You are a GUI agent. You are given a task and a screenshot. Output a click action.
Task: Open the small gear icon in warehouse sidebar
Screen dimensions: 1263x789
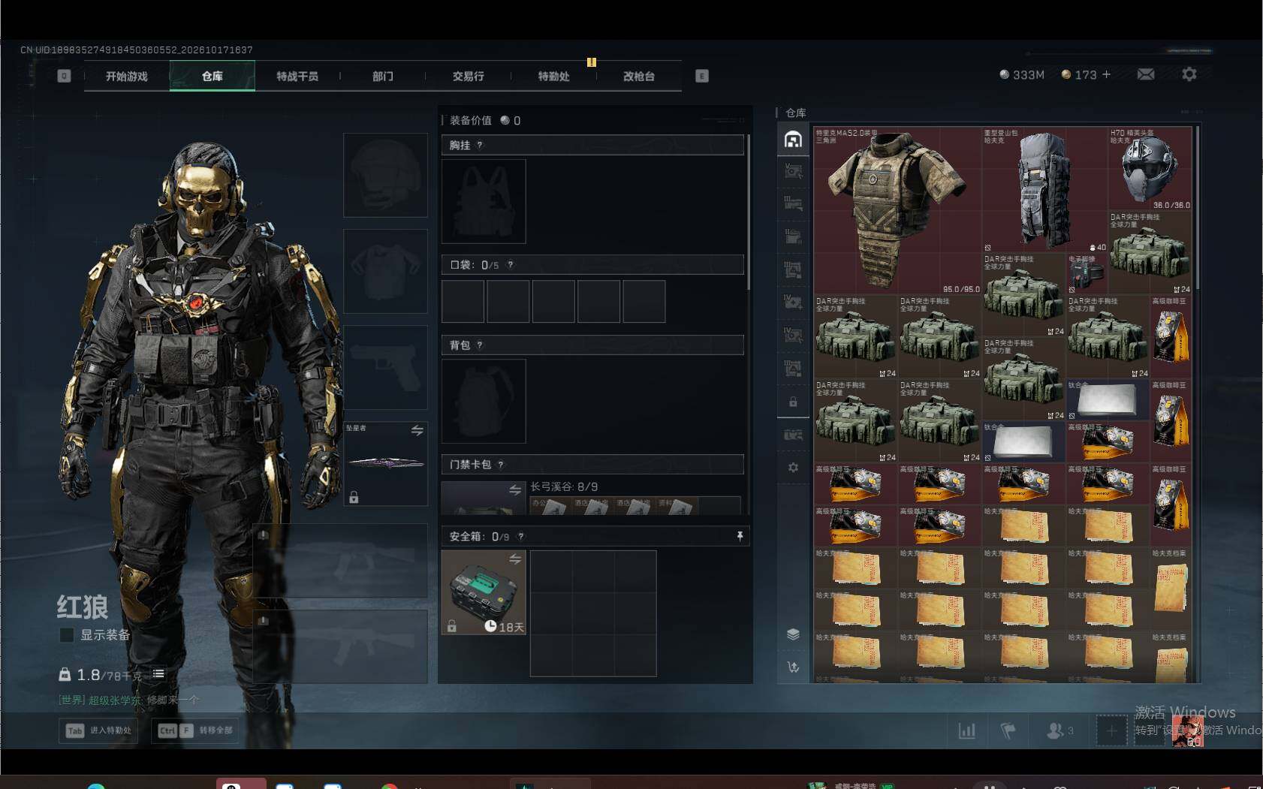pyautogui.click(x=793, y=467)
